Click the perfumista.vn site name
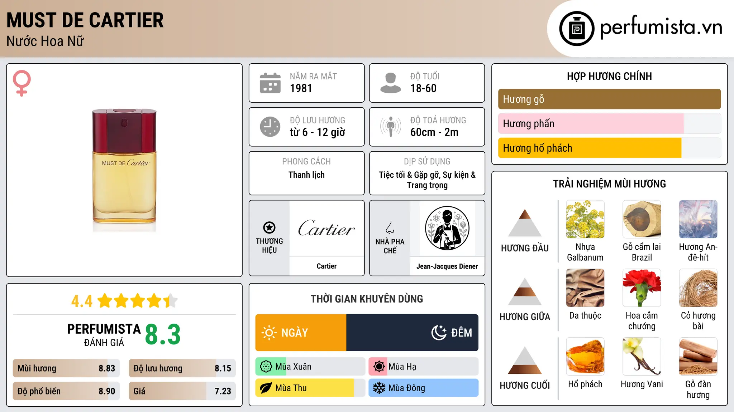The width and height of the screenshot is (734, 412). coord(661,27)
